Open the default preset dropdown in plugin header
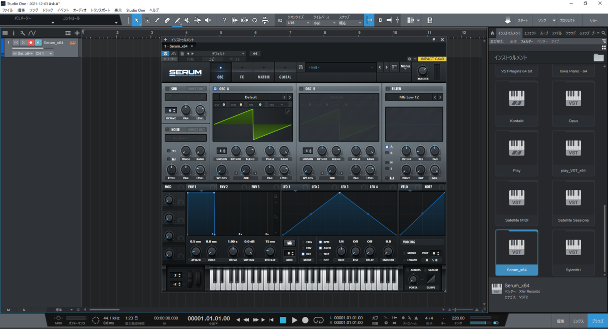Image resolution: width=608 pixels, height=329 pixels. point(220,53)
